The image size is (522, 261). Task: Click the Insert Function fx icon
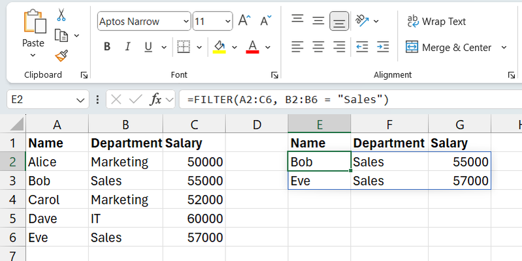(x=155, y=100)
